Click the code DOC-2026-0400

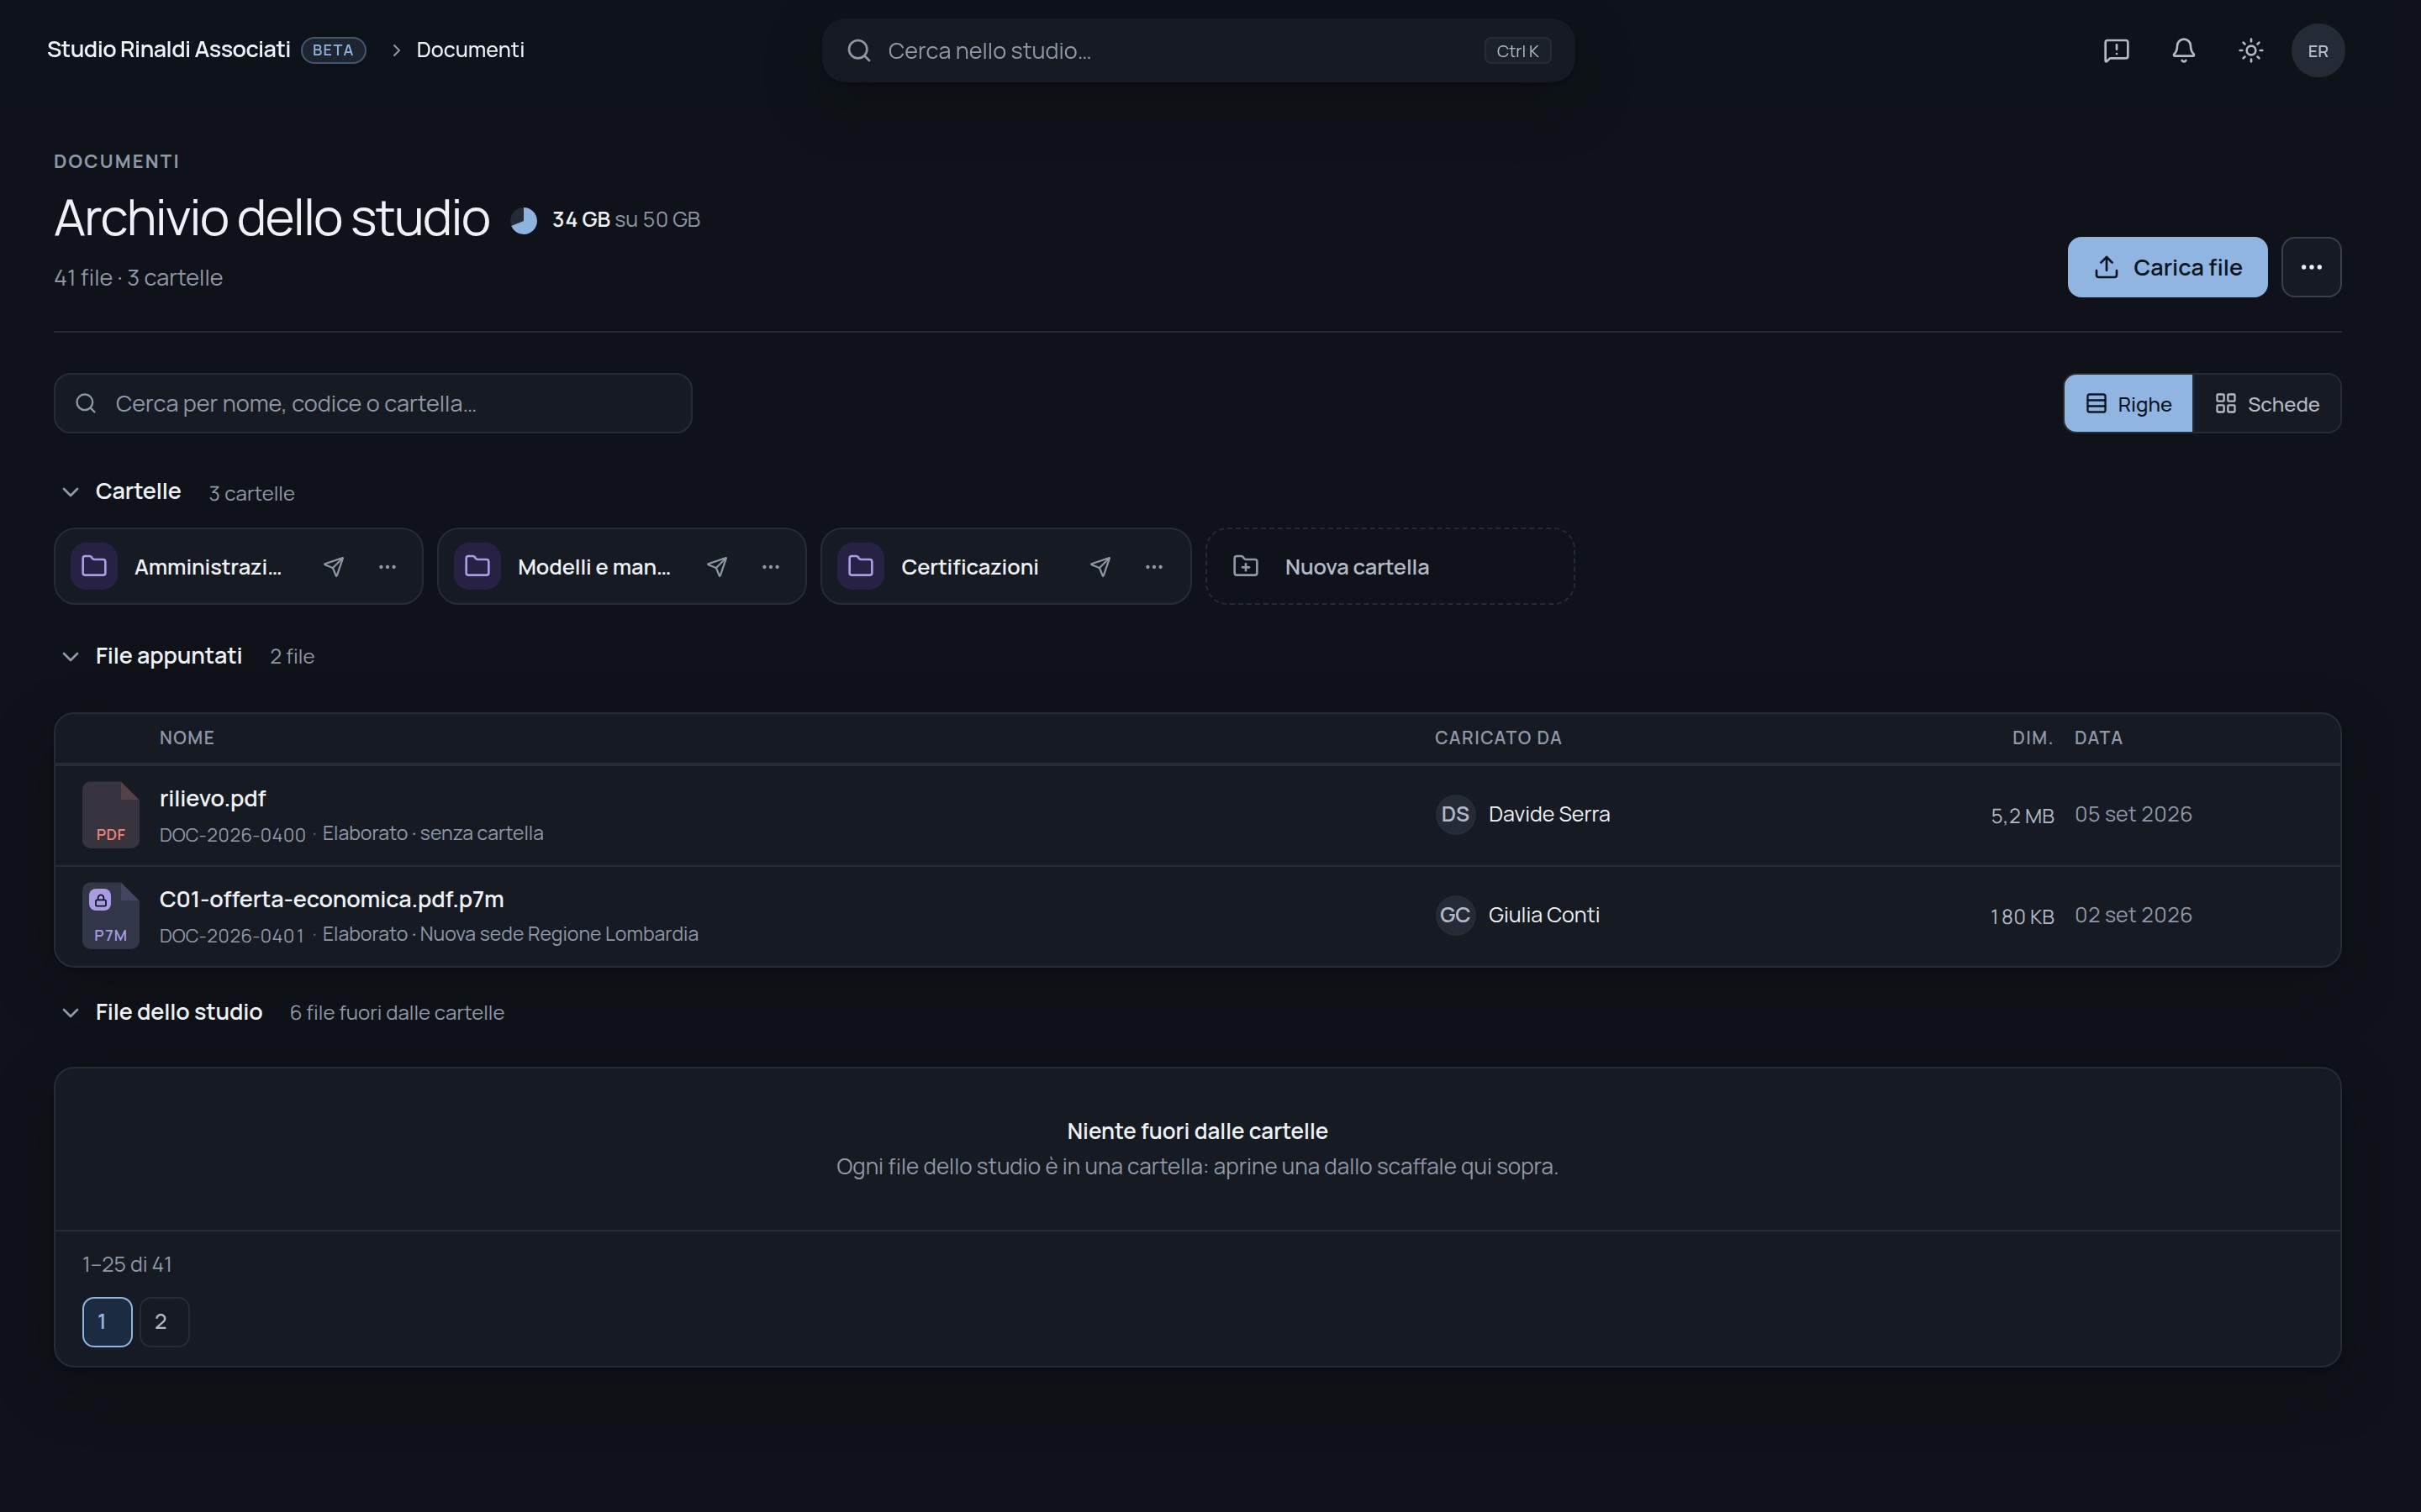(x=232, y=835)
